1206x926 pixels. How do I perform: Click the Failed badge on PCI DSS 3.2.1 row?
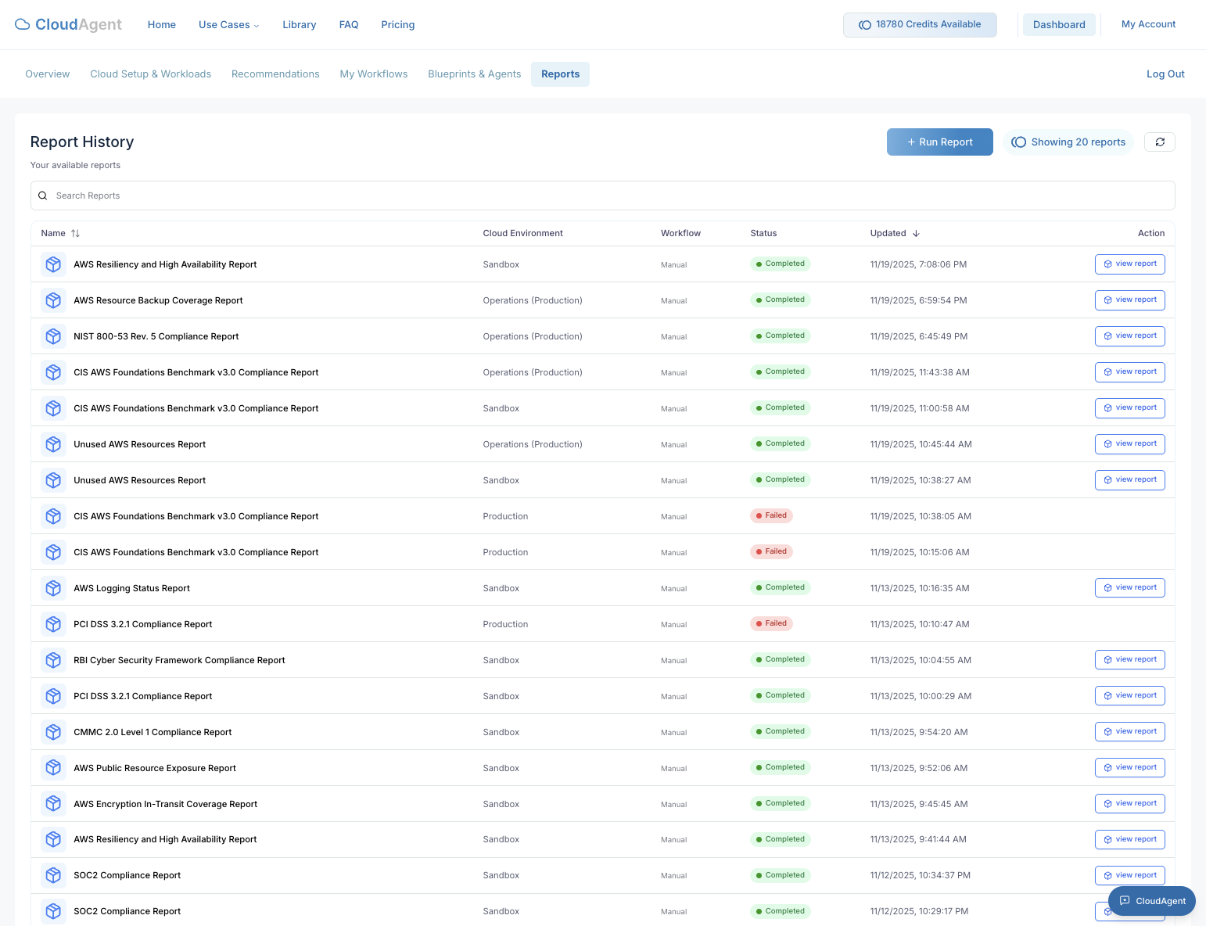(x=771, y=623)
